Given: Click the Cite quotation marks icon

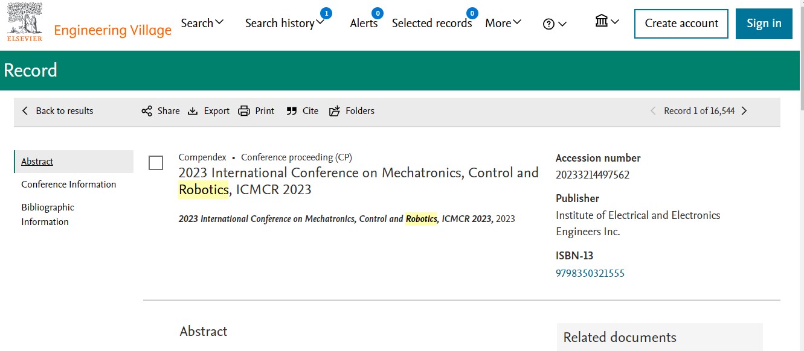Looking at the screenshot, I should (292, 111).
